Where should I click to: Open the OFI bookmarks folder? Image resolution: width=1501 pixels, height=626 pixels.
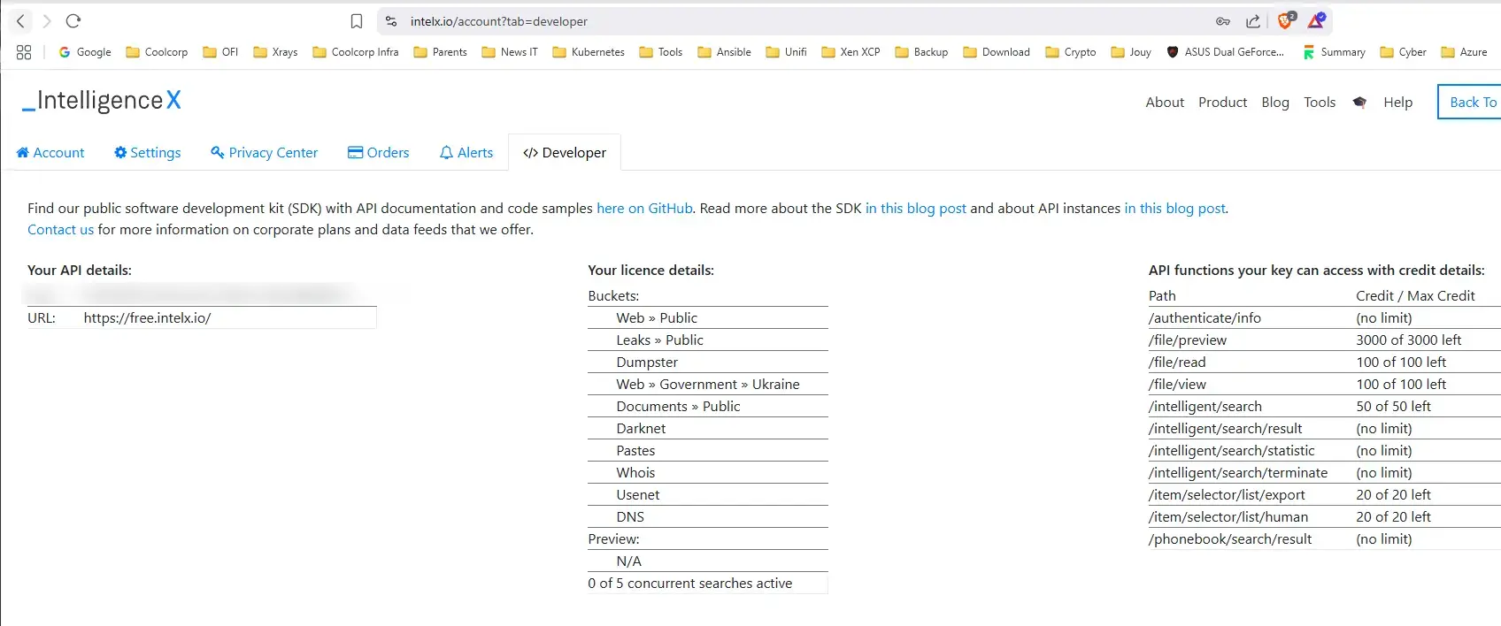tap(220, 52)
